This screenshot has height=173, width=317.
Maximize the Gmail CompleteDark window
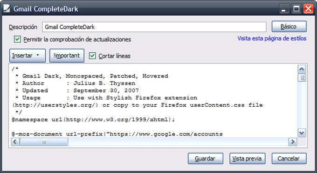pyautogui.click(x=296, y=9)
